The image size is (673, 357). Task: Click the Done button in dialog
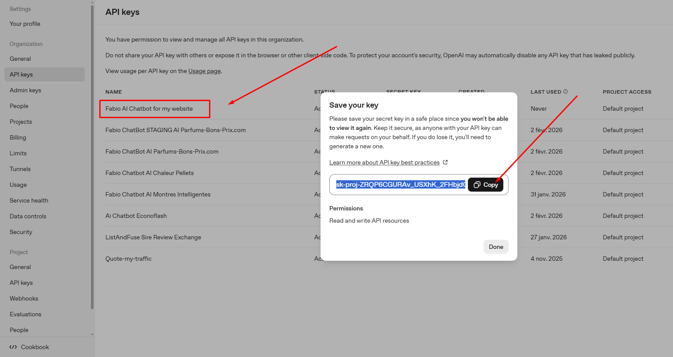(496, 247)
